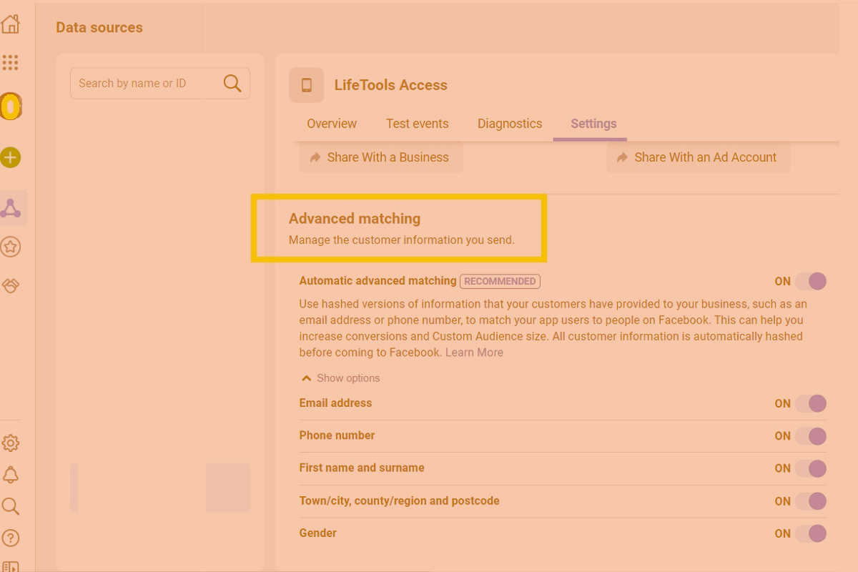Viewport: 858px width, 572px height.
Task: Switch off the Gender toggle
Action: point(811,533)
